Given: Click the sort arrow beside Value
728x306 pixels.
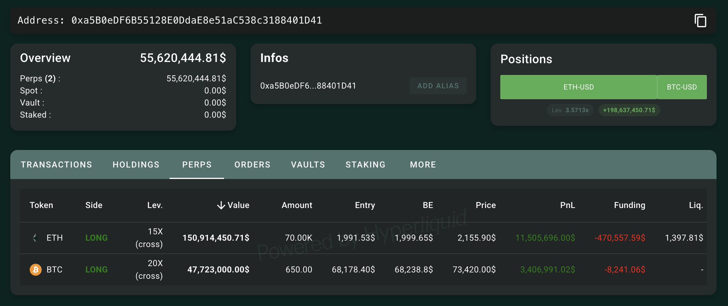Looking at the screenshot, I should (221, 205).
